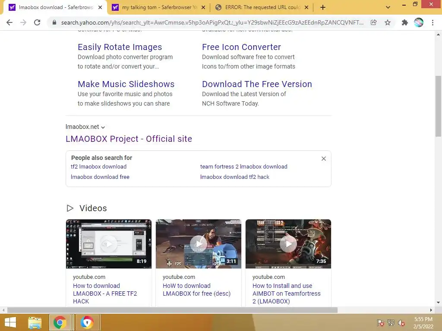Open the Extensions puzzle menu
This screenshot has width=442, height=331.
coord(405,22)
